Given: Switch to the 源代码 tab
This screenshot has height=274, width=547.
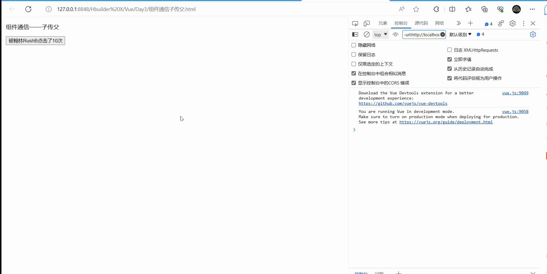Looking at the screenshot, I should tap(421, 23).
